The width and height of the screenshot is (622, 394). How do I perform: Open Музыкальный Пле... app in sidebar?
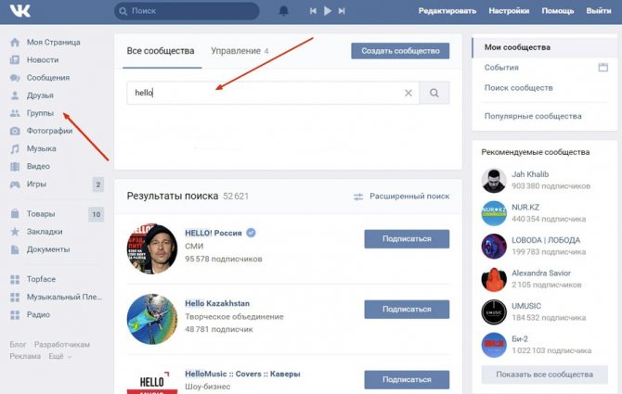(x=64, y=297)
